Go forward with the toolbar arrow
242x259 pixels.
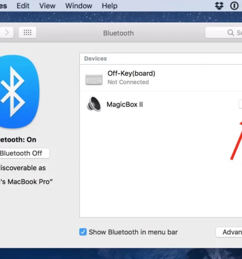pos(6,32)
